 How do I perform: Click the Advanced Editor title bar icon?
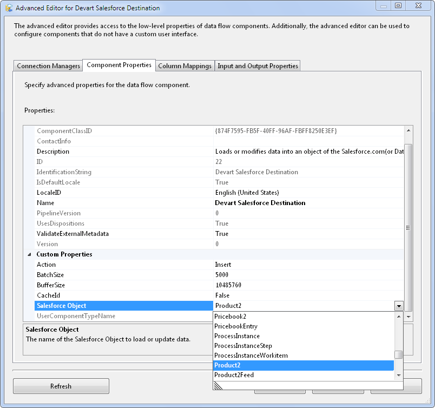[x=9, y=8]
